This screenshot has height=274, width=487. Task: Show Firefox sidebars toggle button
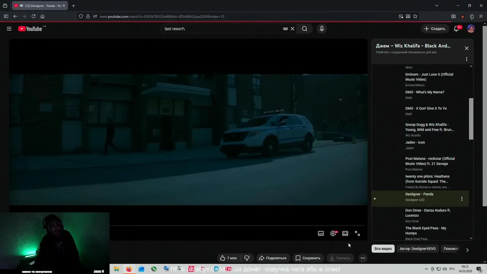[6, 16]
